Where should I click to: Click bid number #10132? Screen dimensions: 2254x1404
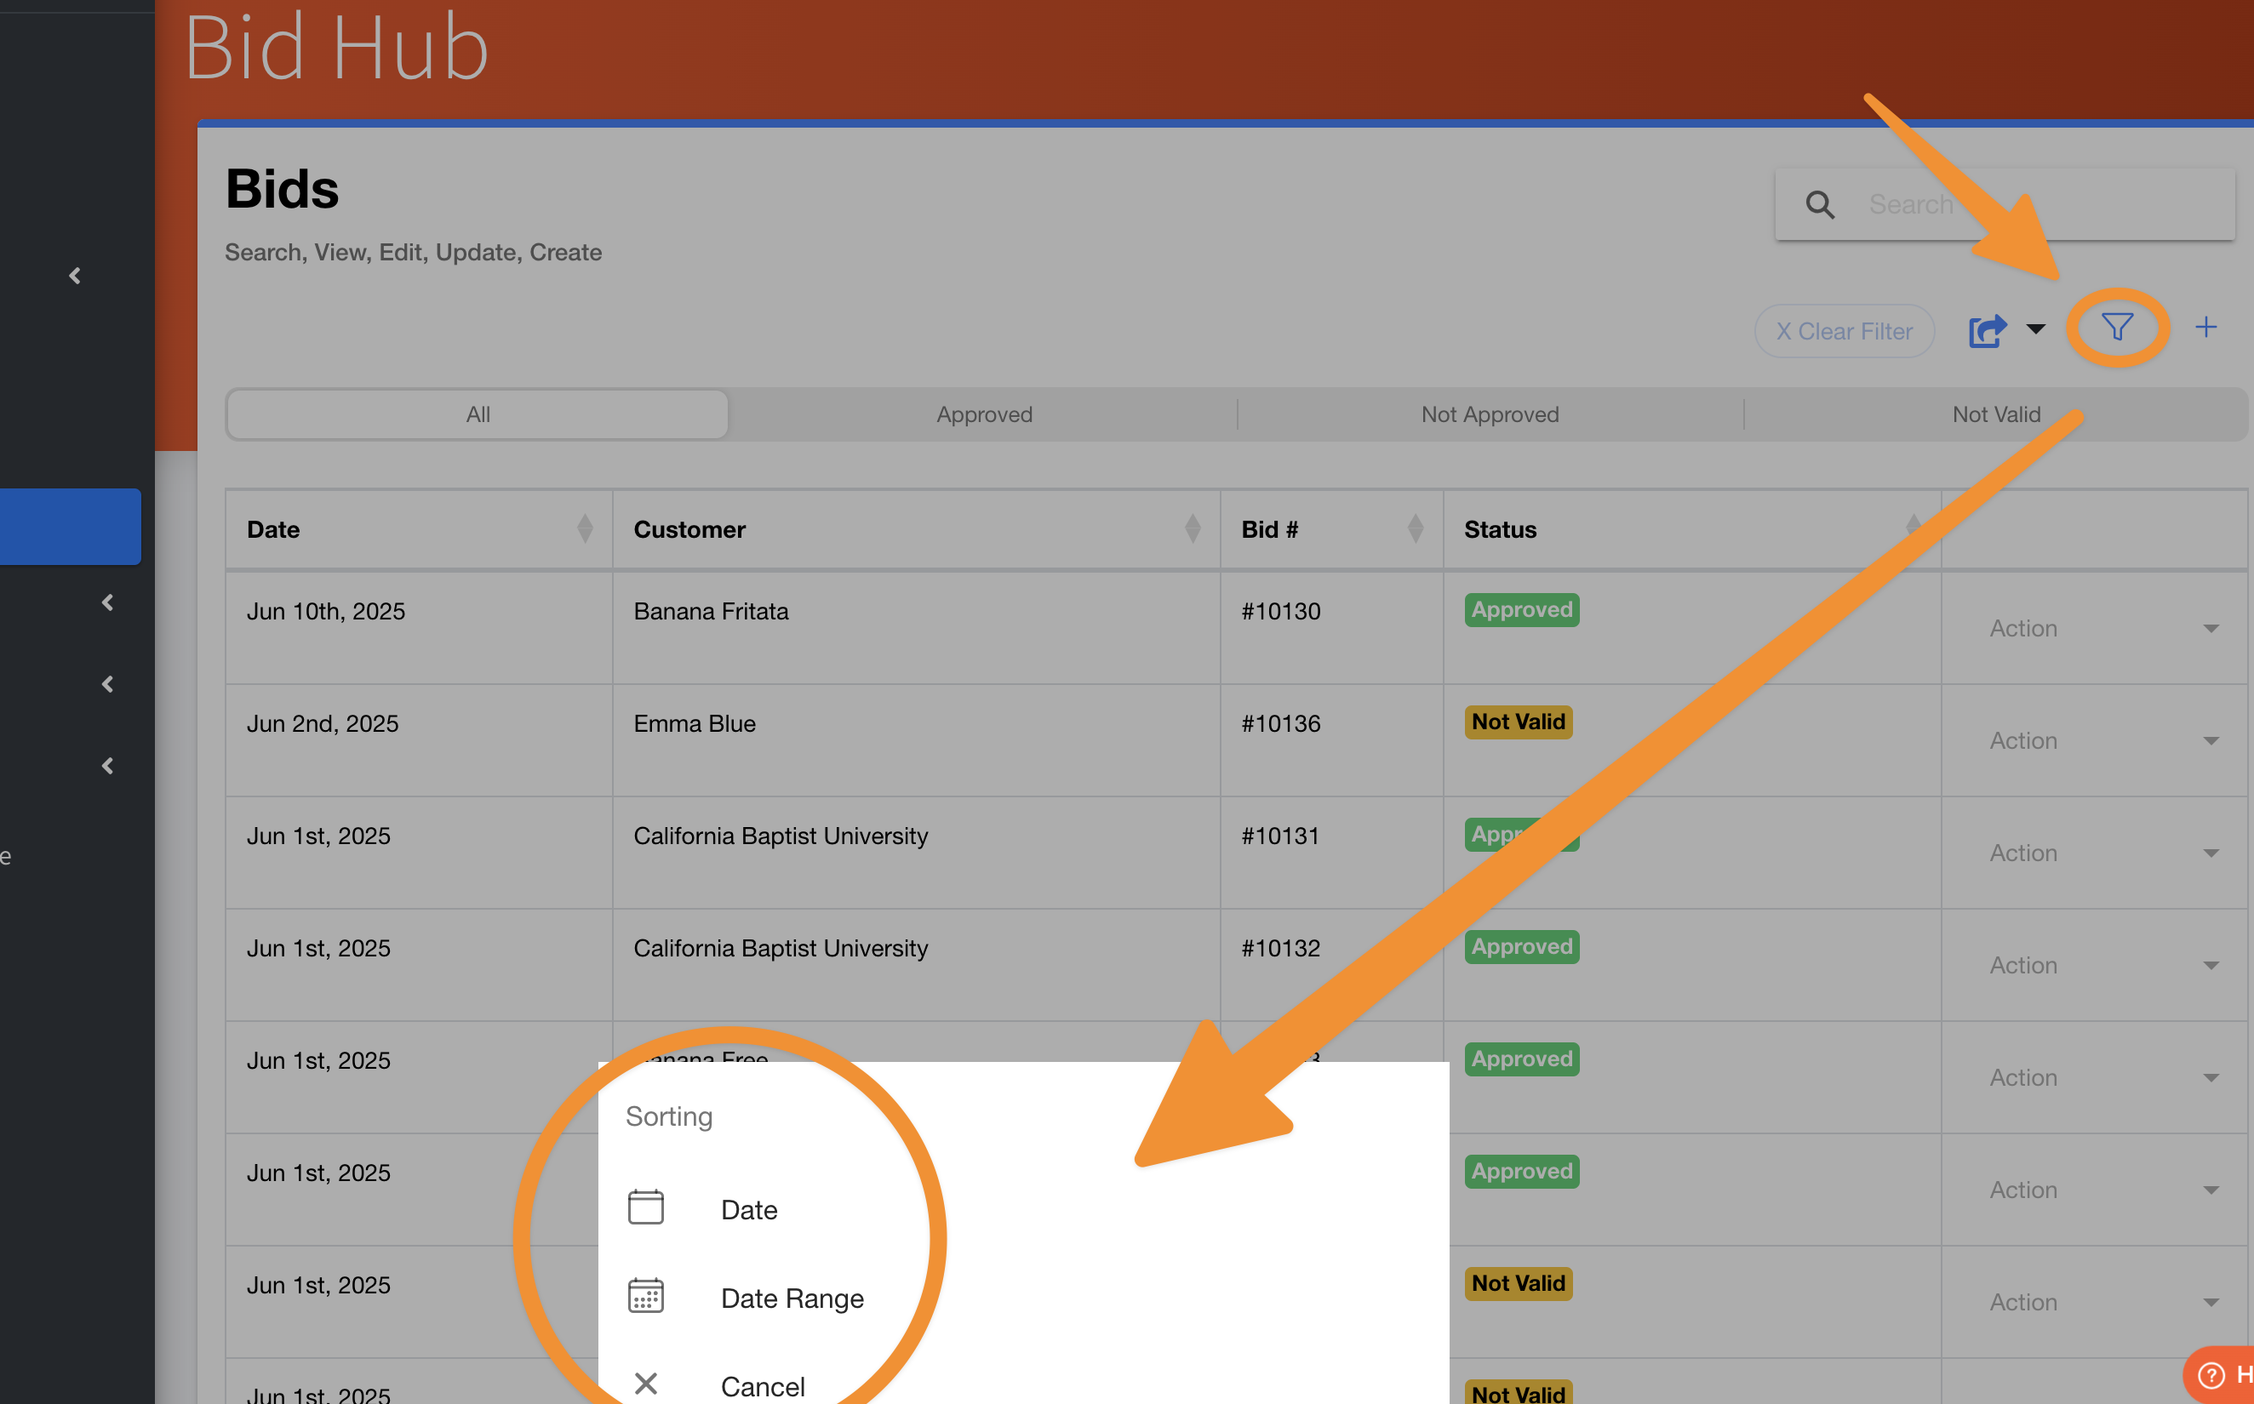(1281, 948)
